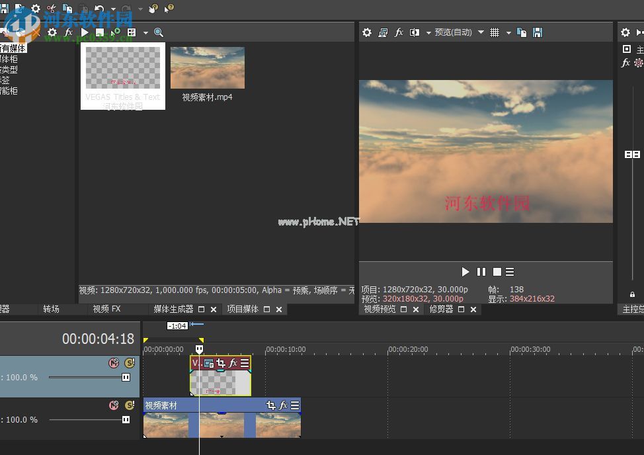Expand the overlays grid dropdown arrow
Viewport: 644px width, 455px height.
coord(508,33)
